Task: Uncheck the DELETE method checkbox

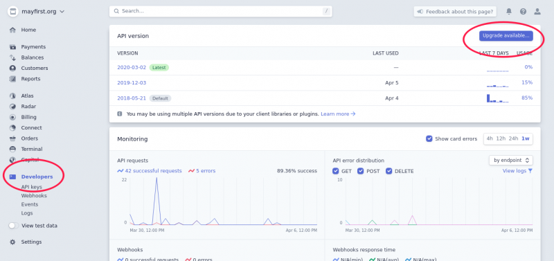Action: (x=388, y=171)
